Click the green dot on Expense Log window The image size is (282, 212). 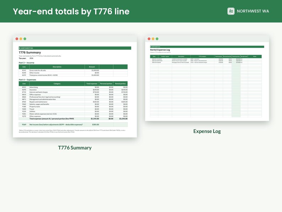(157, 39)
